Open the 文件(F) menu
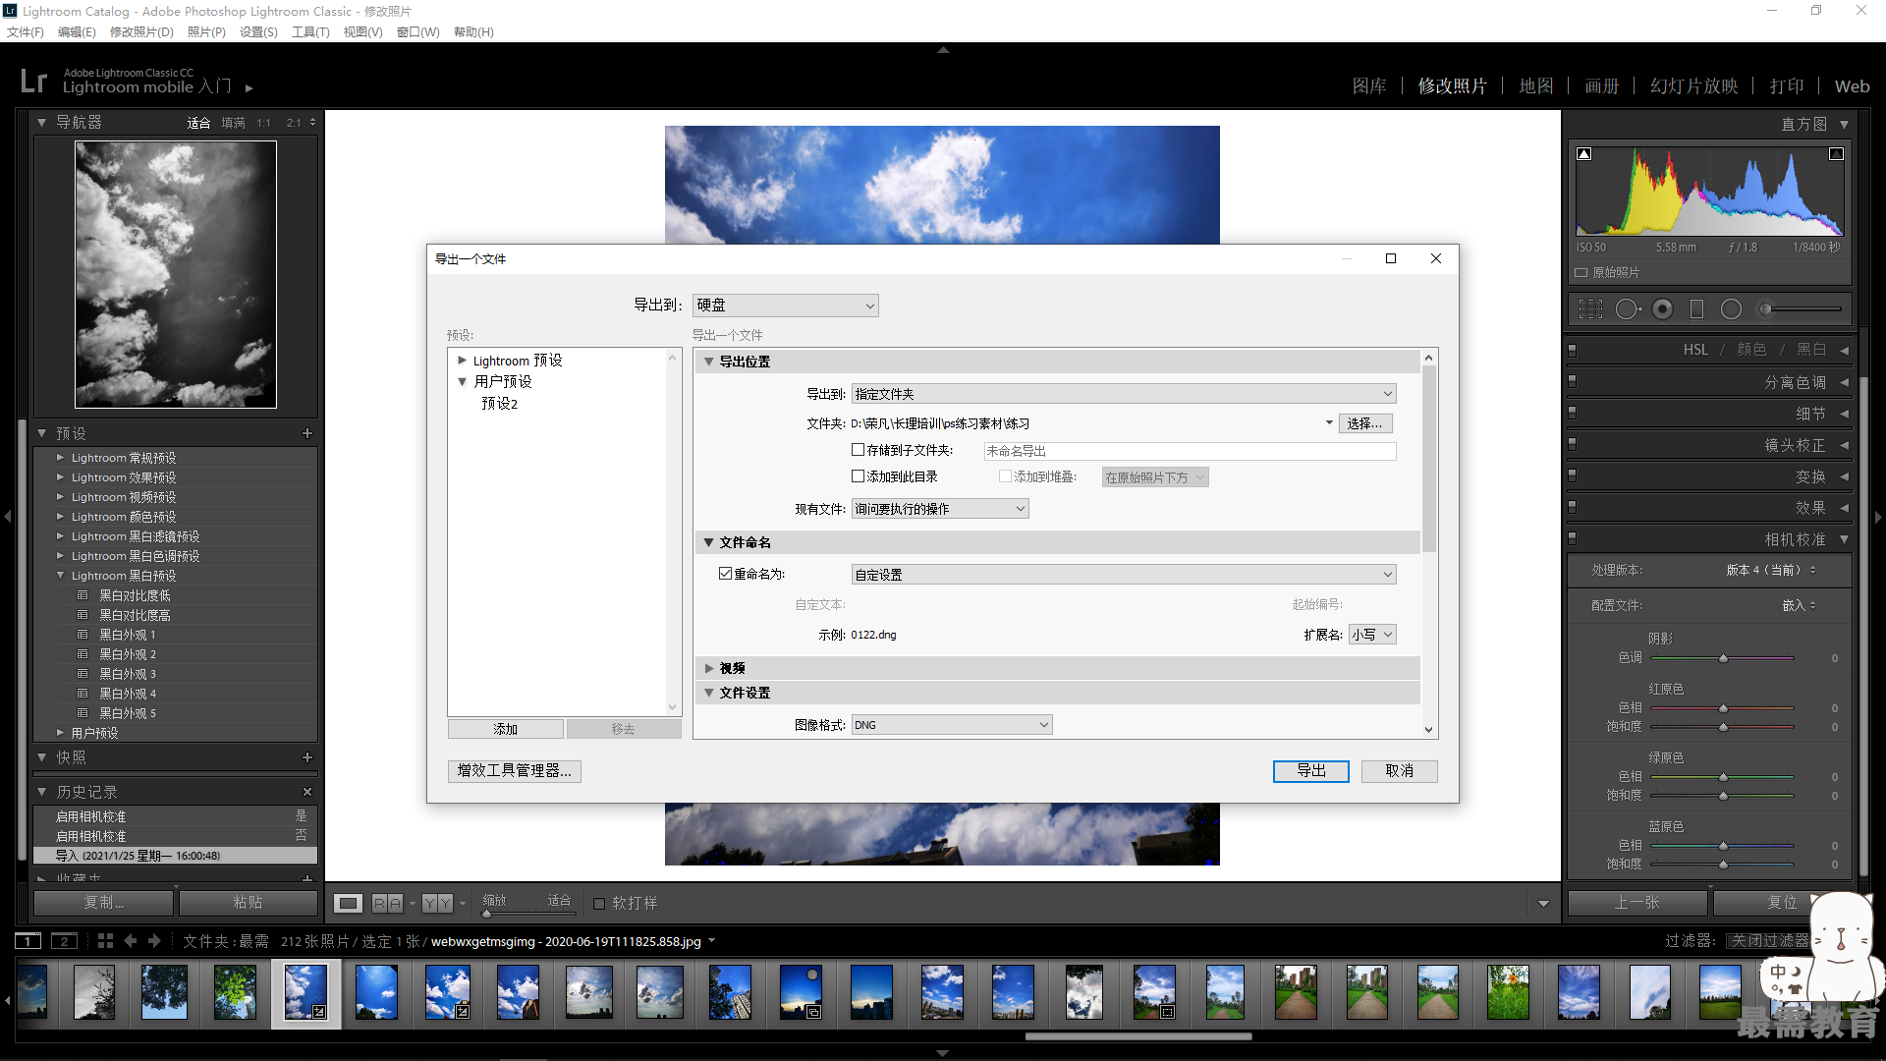The image size is (1886, 1061). tap(26, 31)
